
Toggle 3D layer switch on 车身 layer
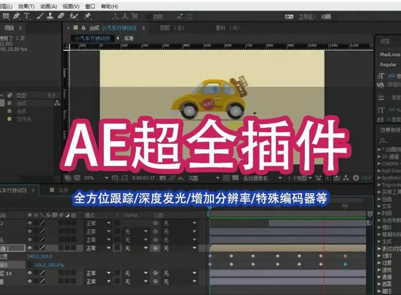(x=73, y=248)
